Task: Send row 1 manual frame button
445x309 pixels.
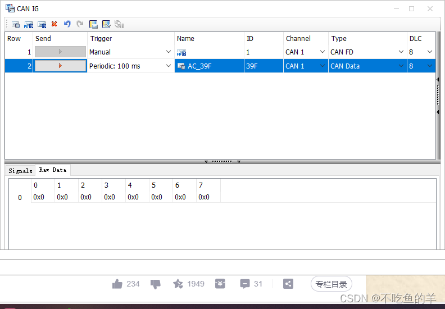Action: pyautogui.click(x=60, y=52)
